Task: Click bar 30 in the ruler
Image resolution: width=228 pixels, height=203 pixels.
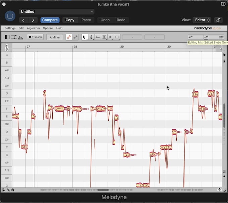Action: [x=169, y=47]
